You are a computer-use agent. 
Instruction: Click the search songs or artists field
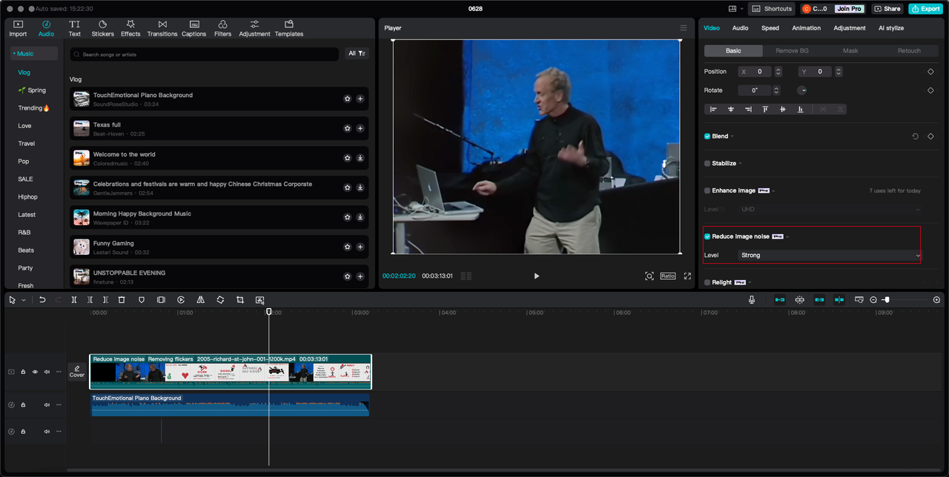204,54
